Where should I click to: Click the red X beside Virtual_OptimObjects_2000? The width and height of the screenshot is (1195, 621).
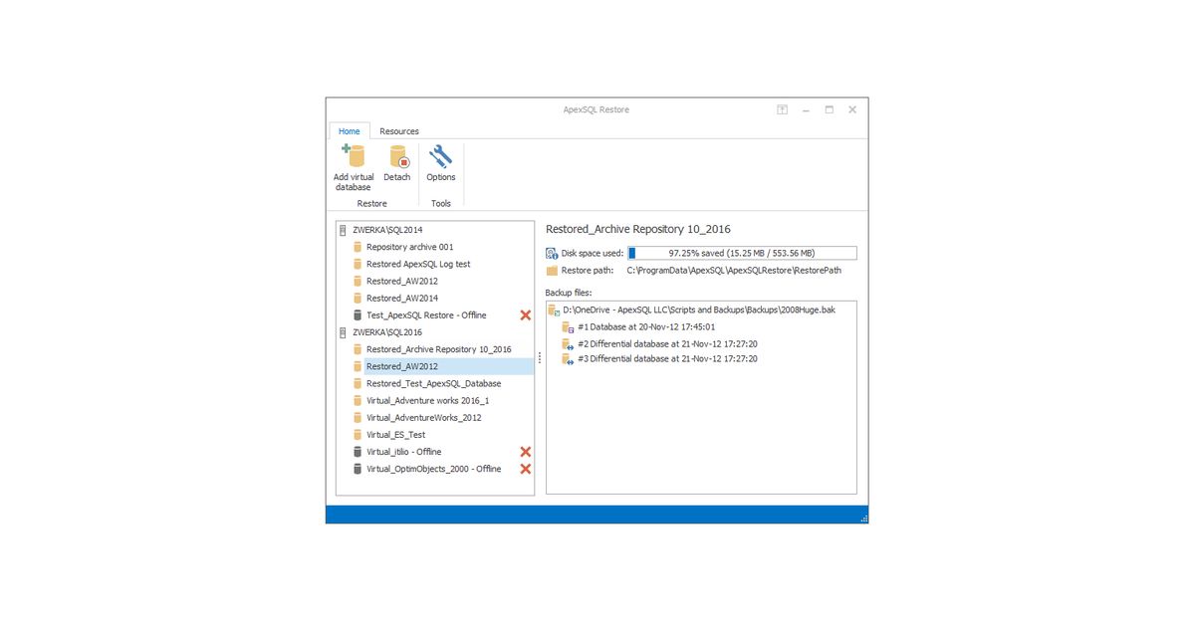526,469
